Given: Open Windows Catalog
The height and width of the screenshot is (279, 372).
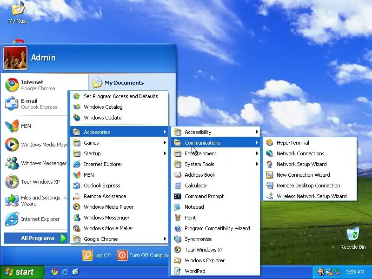Looking at the screenshot, I should click(x=119, y=107).
